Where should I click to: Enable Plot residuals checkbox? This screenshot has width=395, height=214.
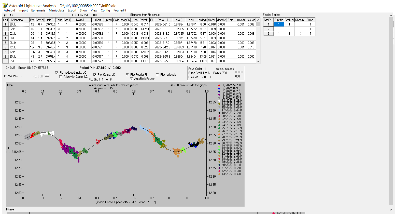(x=157, y=75)
